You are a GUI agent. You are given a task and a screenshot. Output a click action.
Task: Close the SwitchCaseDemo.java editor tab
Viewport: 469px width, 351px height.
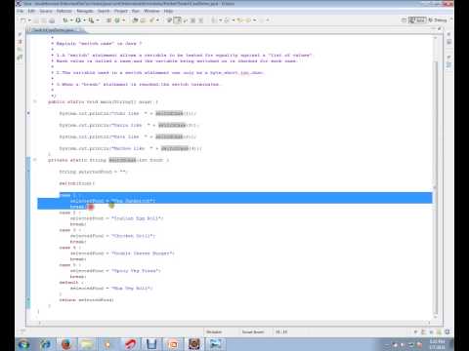pyautogui.click(x=81, y=30)
